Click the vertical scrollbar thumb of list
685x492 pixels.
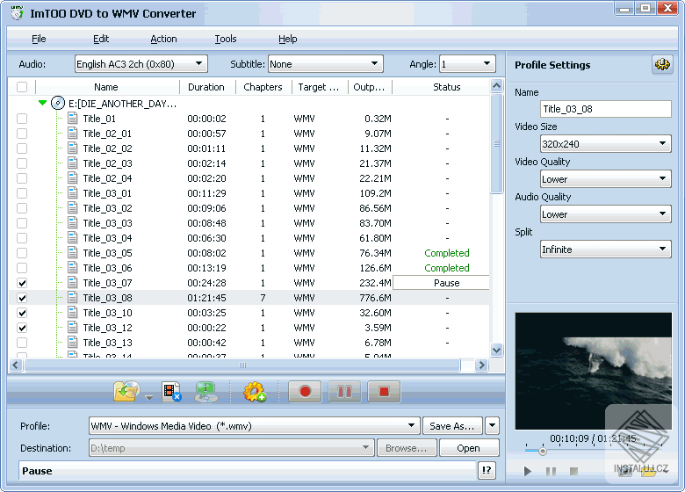pos(496,143)
